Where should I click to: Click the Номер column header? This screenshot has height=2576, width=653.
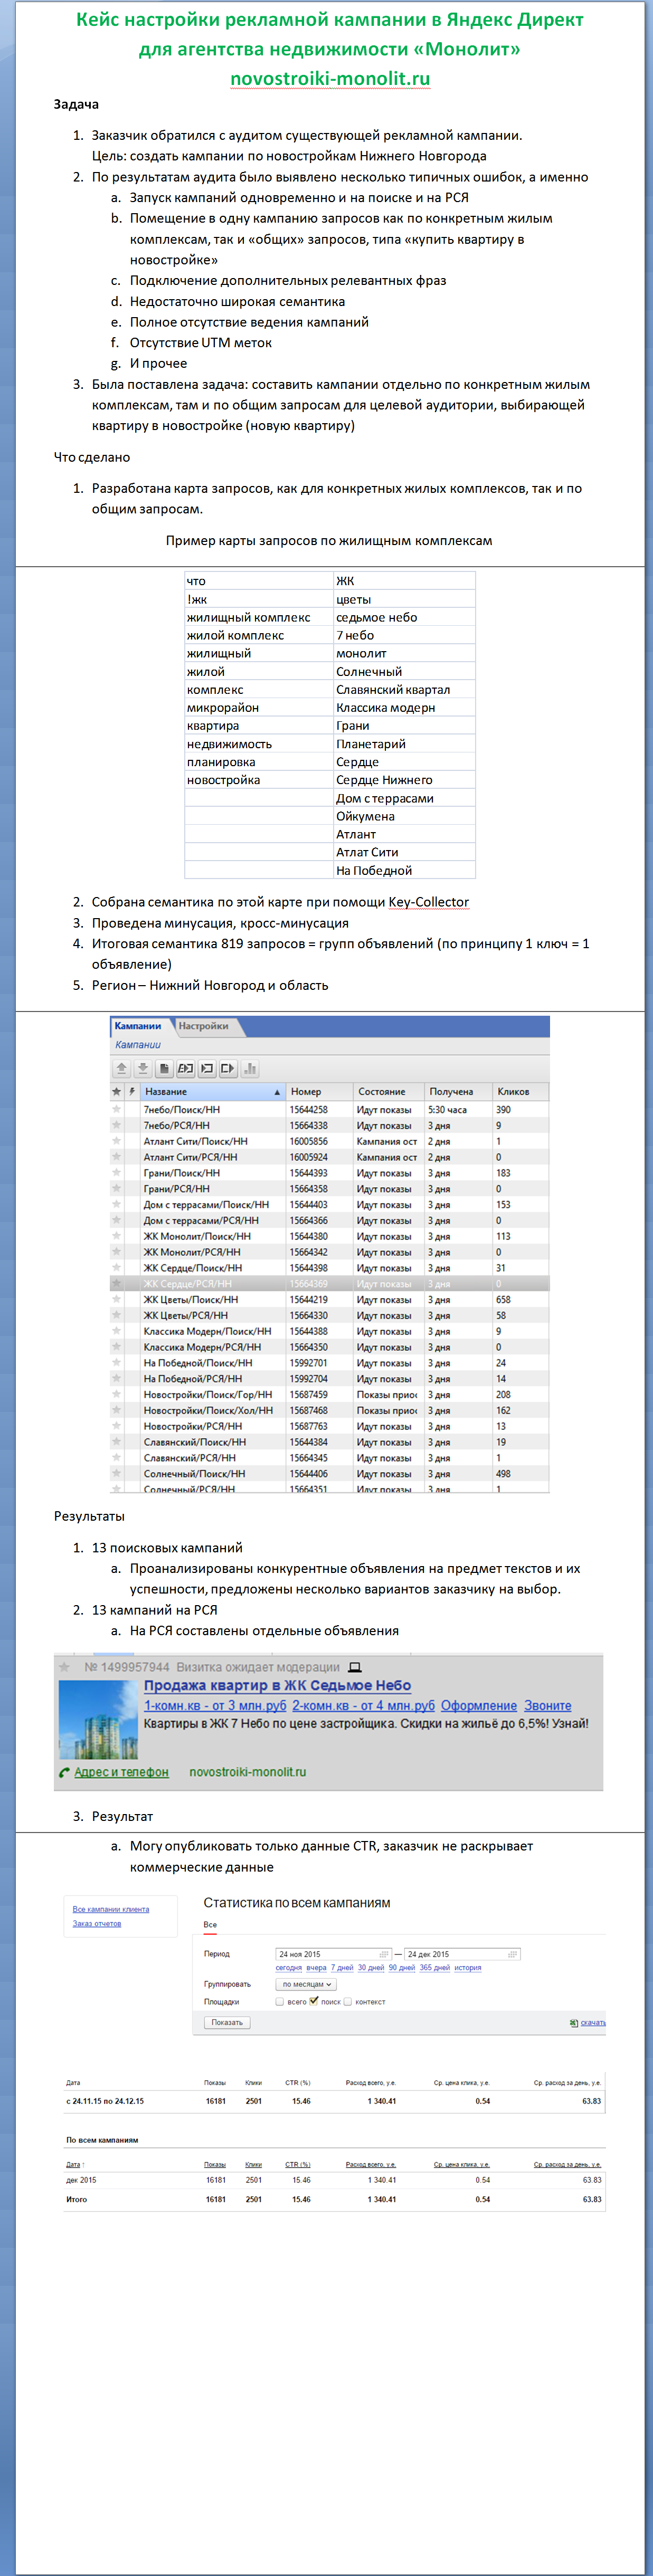click(x=319, y=1092)
